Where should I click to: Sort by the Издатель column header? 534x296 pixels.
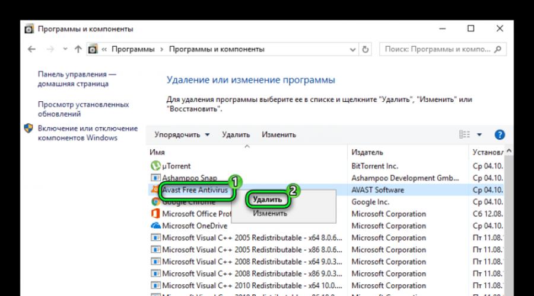tap(367, 152)
